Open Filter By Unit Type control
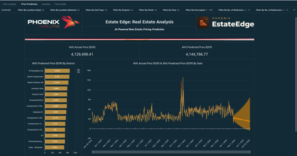Viewport: 297px width, 156px height. [97, 10]
